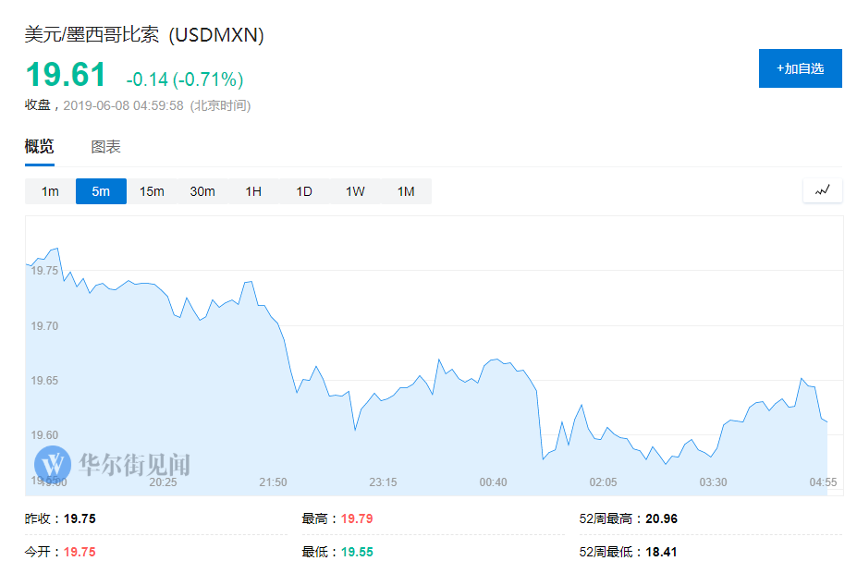The height and width of the screenshot is (561, 857).
Task: Click the 02:05 time axis label
Action: tap(603, 482)
